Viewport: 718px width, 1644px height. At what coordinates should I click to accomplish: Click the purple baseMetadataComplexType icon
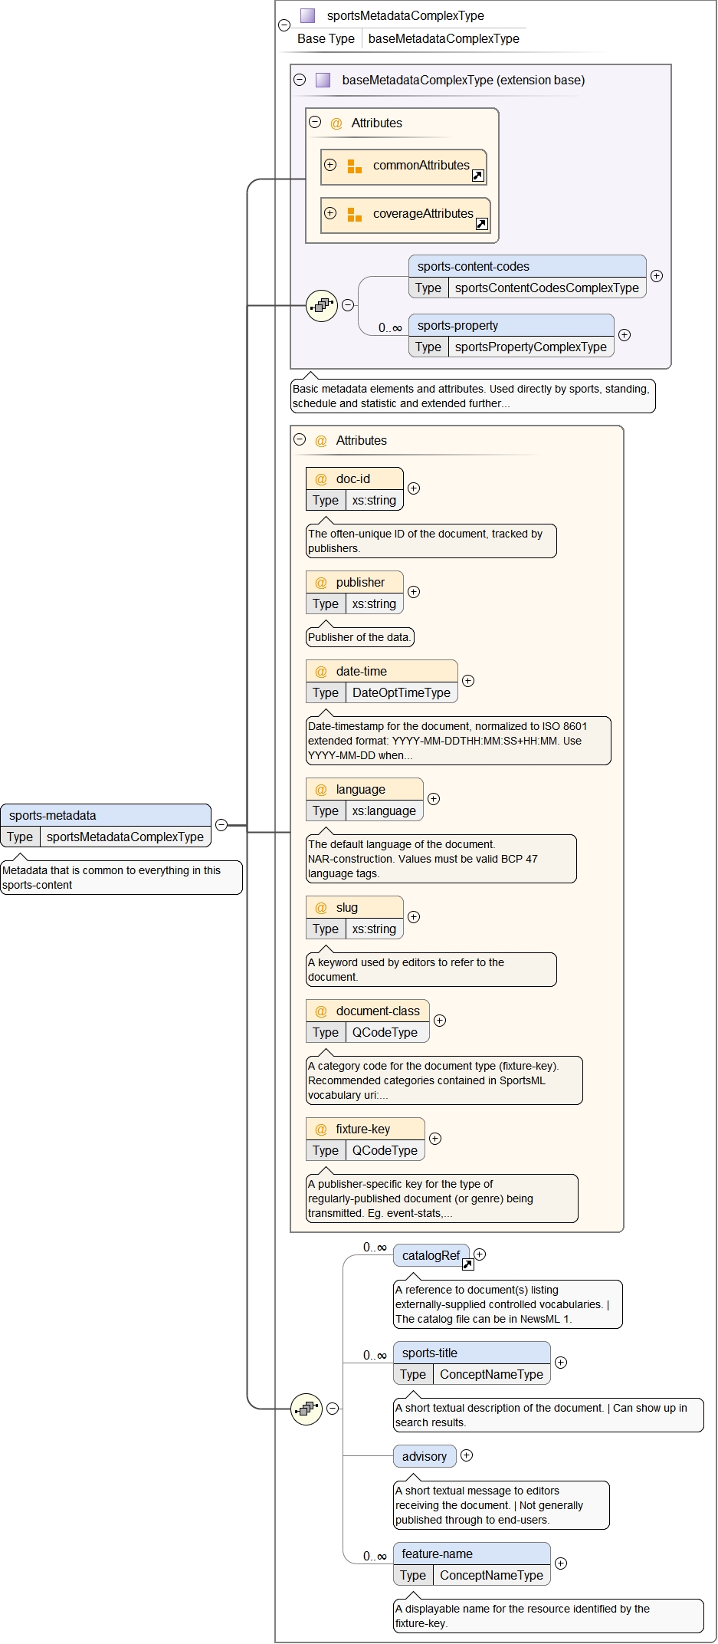[x=323, y=80]
